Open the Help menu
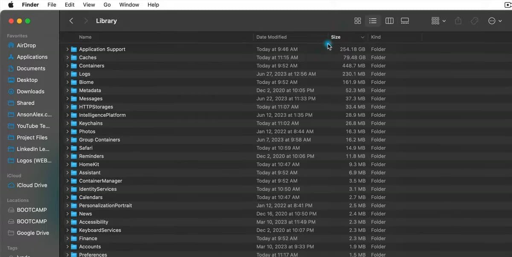 click(x=153, y=5)
